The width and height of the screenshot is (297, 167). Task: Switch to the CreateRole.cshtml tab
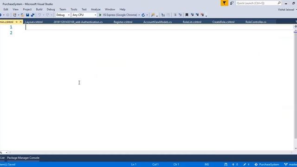pos(223,22)
